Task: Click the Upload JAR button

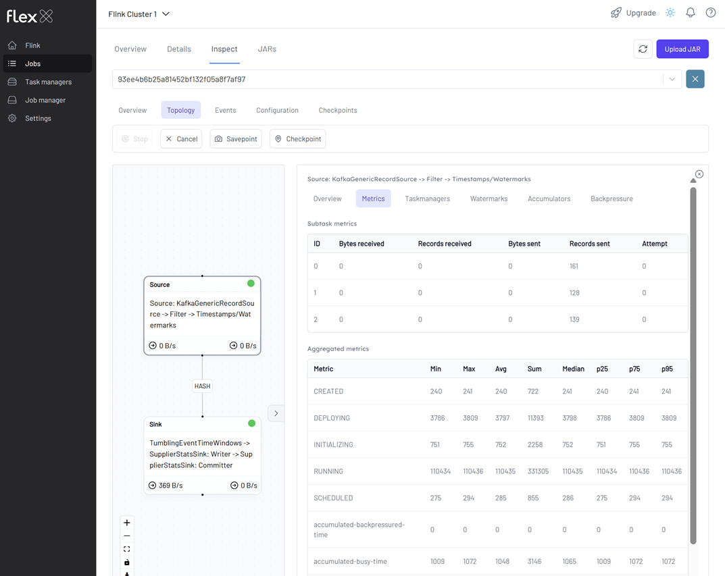Action: click(682, 49)
